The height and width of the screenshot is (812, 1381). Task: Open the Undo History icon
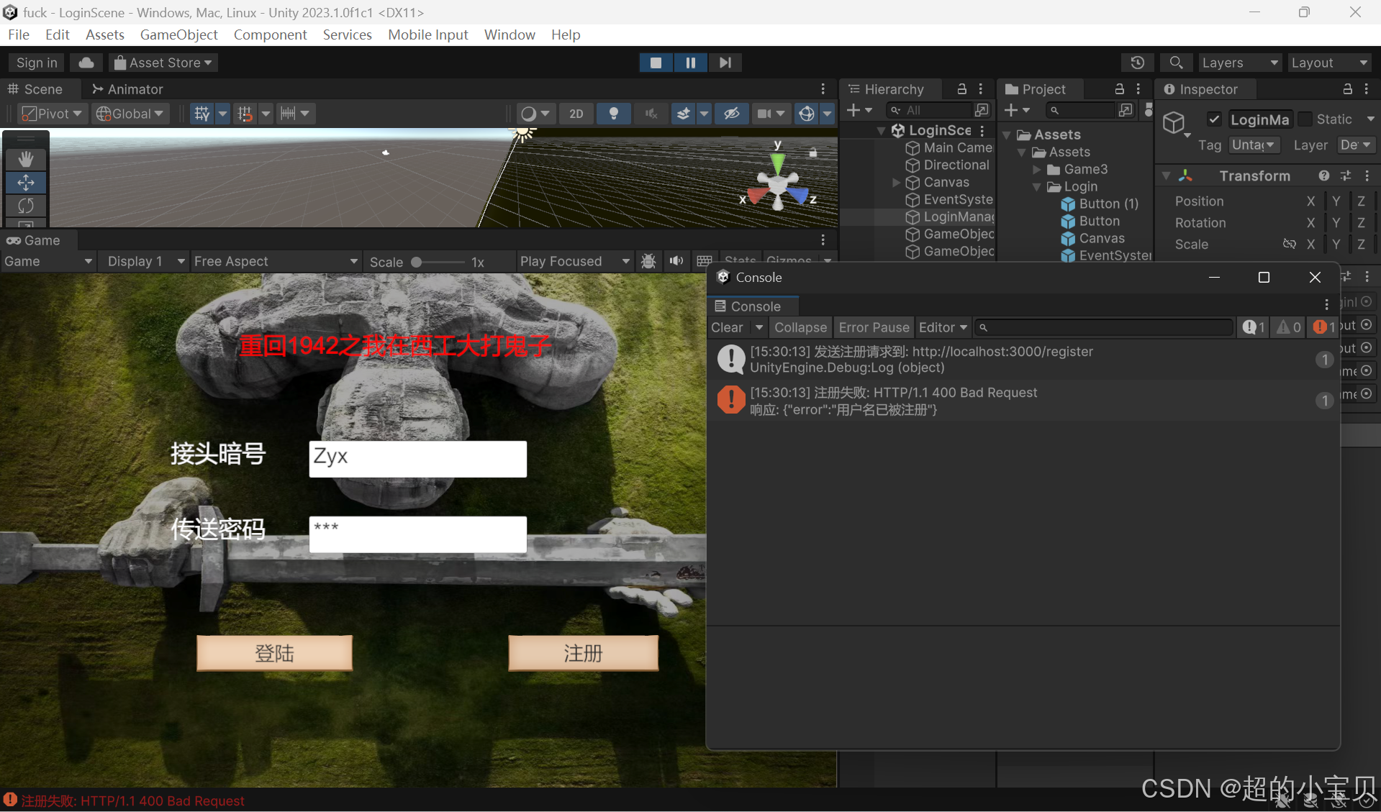tap(1137, 63)
